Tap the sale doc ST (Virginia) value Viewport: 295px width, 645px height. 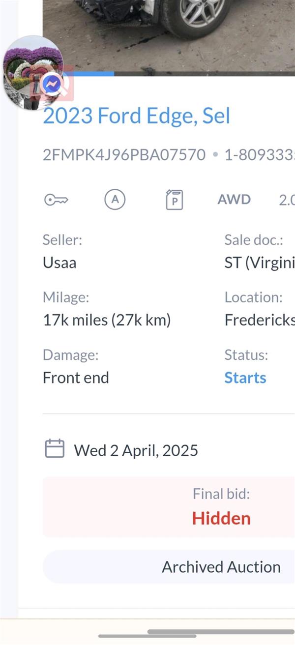coord(260,263)
